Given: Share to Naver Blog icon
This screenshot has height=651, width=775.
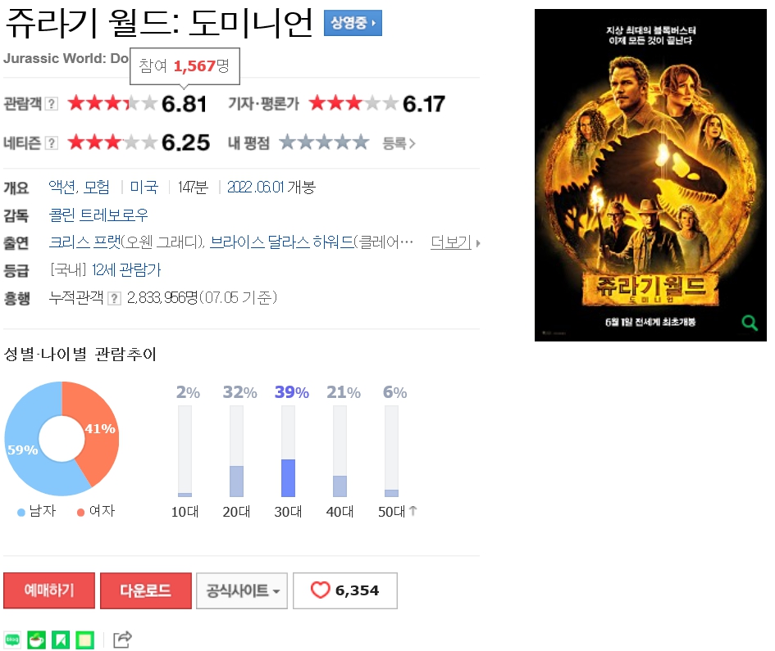Looking at the screenshot, I should [12, 640].
